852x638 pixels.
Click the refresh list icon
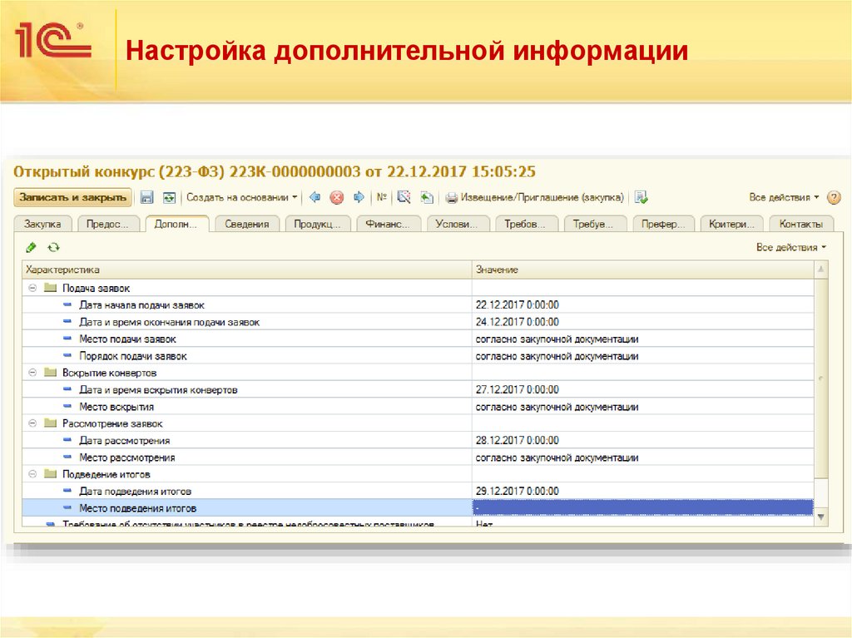pos(52,247)
